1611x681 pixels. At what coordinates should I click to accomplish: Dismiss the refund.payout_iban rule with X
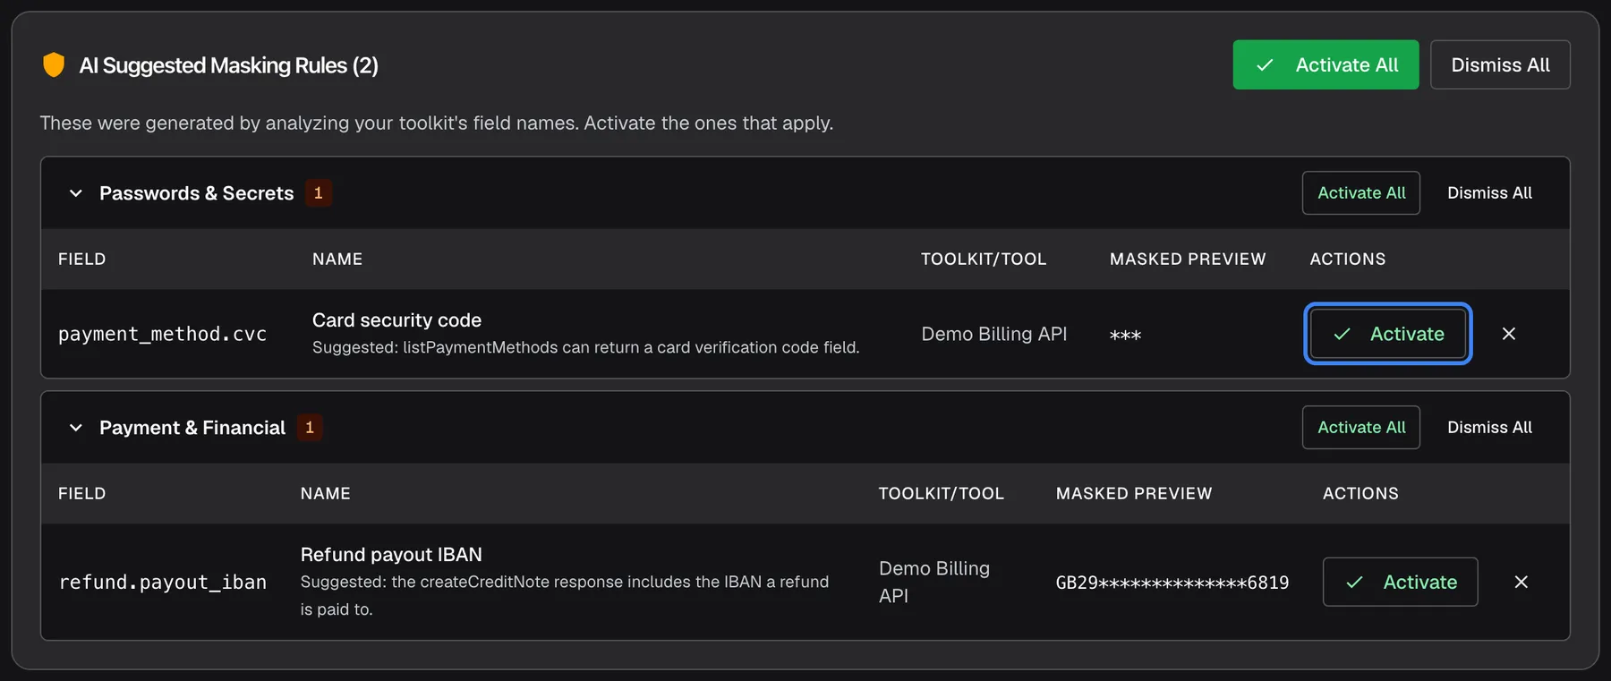pyautogui.click(x=1521, y=582)
